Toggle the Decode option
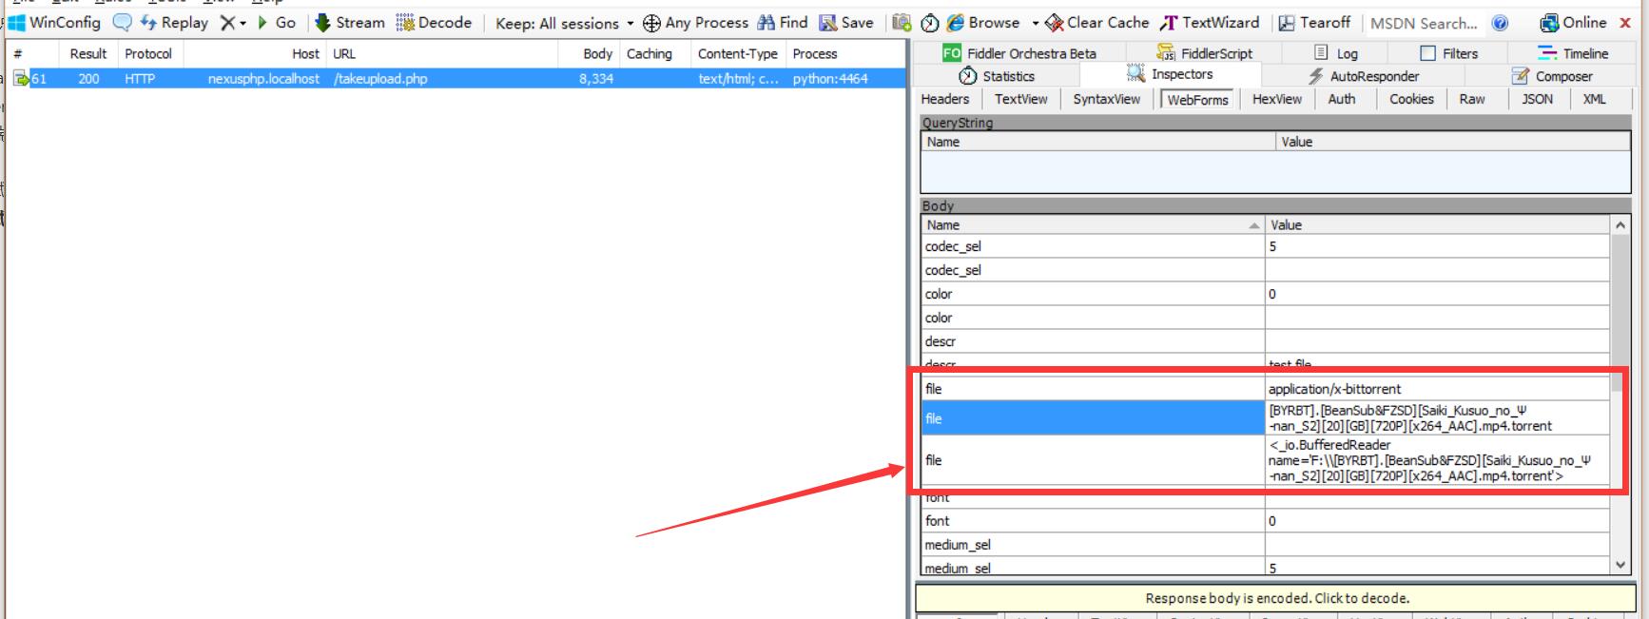 [x=434, y=23]
